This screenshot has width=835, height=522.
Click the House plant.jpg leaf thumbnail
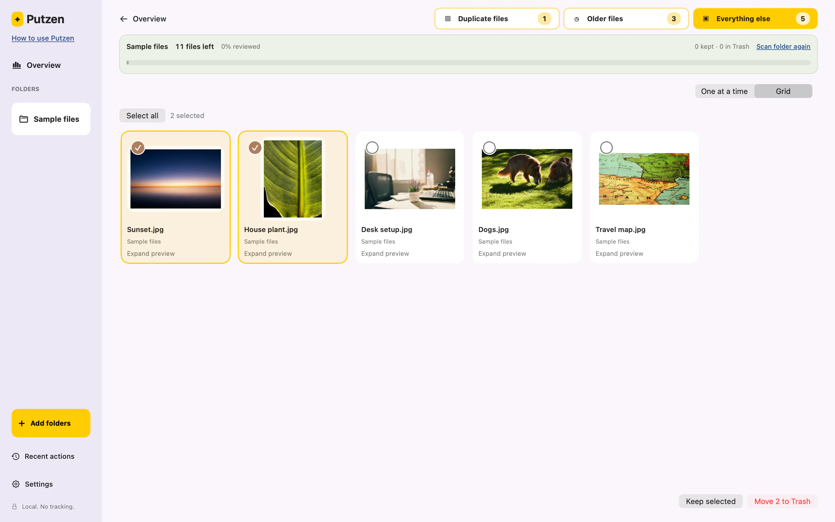pos(293,179)
